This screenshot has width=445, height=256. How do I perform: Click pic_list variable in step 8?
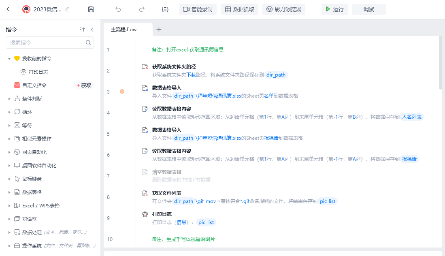tap(328, 201)
